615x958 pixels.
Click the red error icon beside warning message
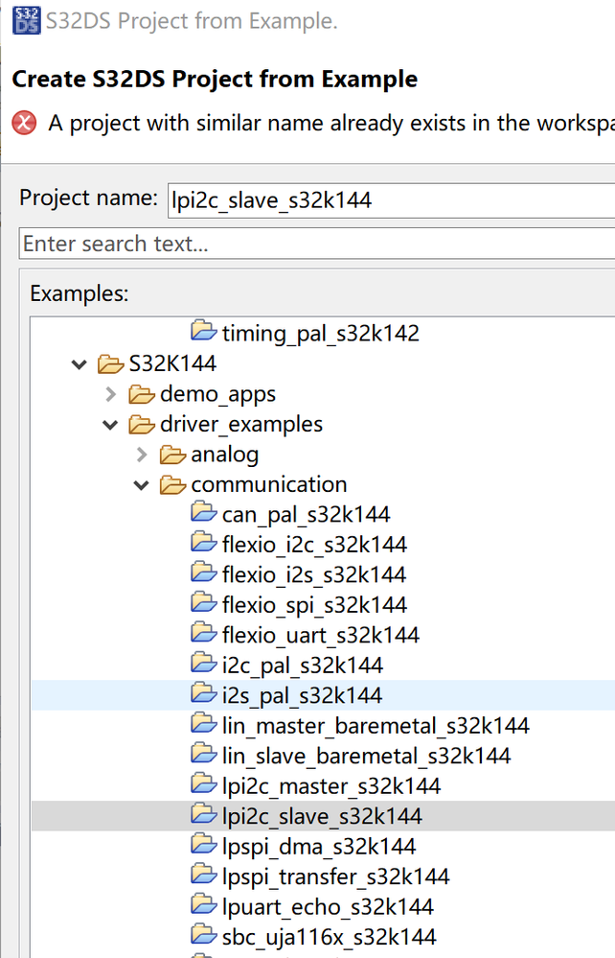pos(24,123)
